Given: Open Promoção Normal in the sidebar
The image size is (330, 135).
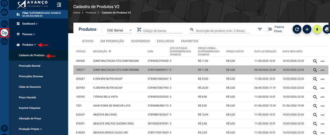Looking at the screenshot, I should [x=29, y=66].
